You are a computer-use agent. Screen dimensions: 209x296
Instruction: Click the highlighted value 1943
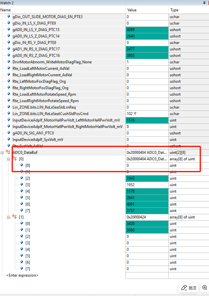[x=147, y=178]
